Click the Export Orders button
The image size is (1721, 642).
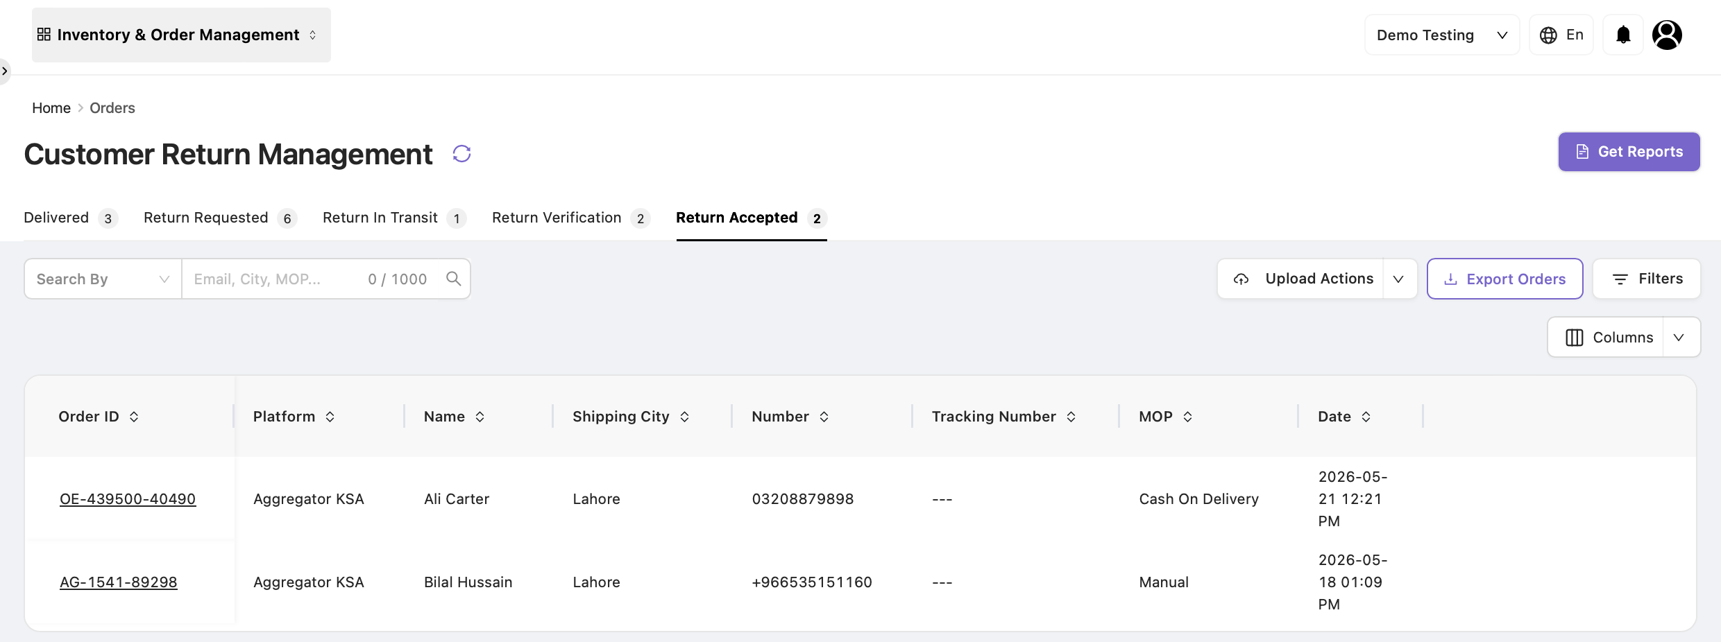pos(1504,279)
